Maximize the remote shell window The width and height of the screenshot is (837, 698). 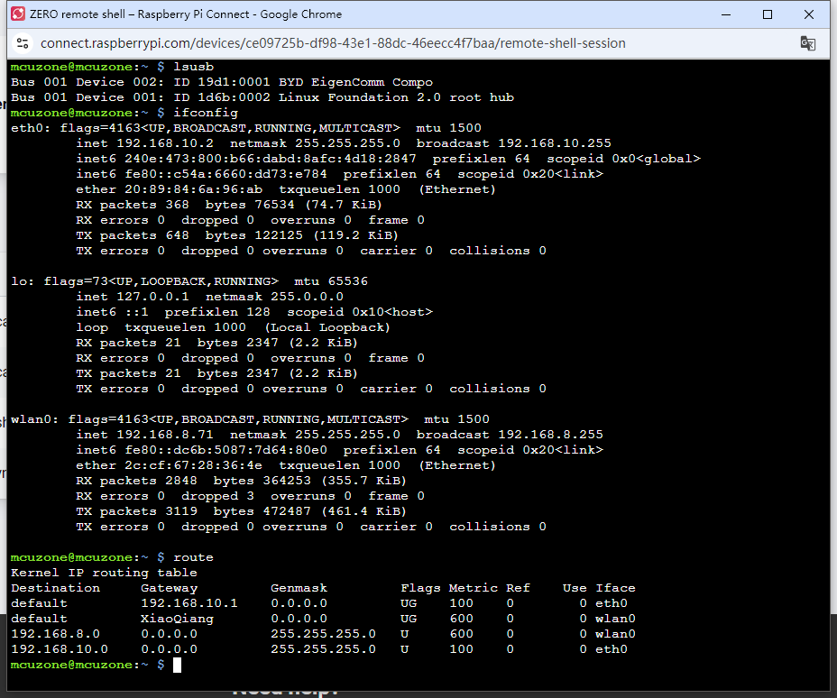pyautogui.click(x=768, y=14)
